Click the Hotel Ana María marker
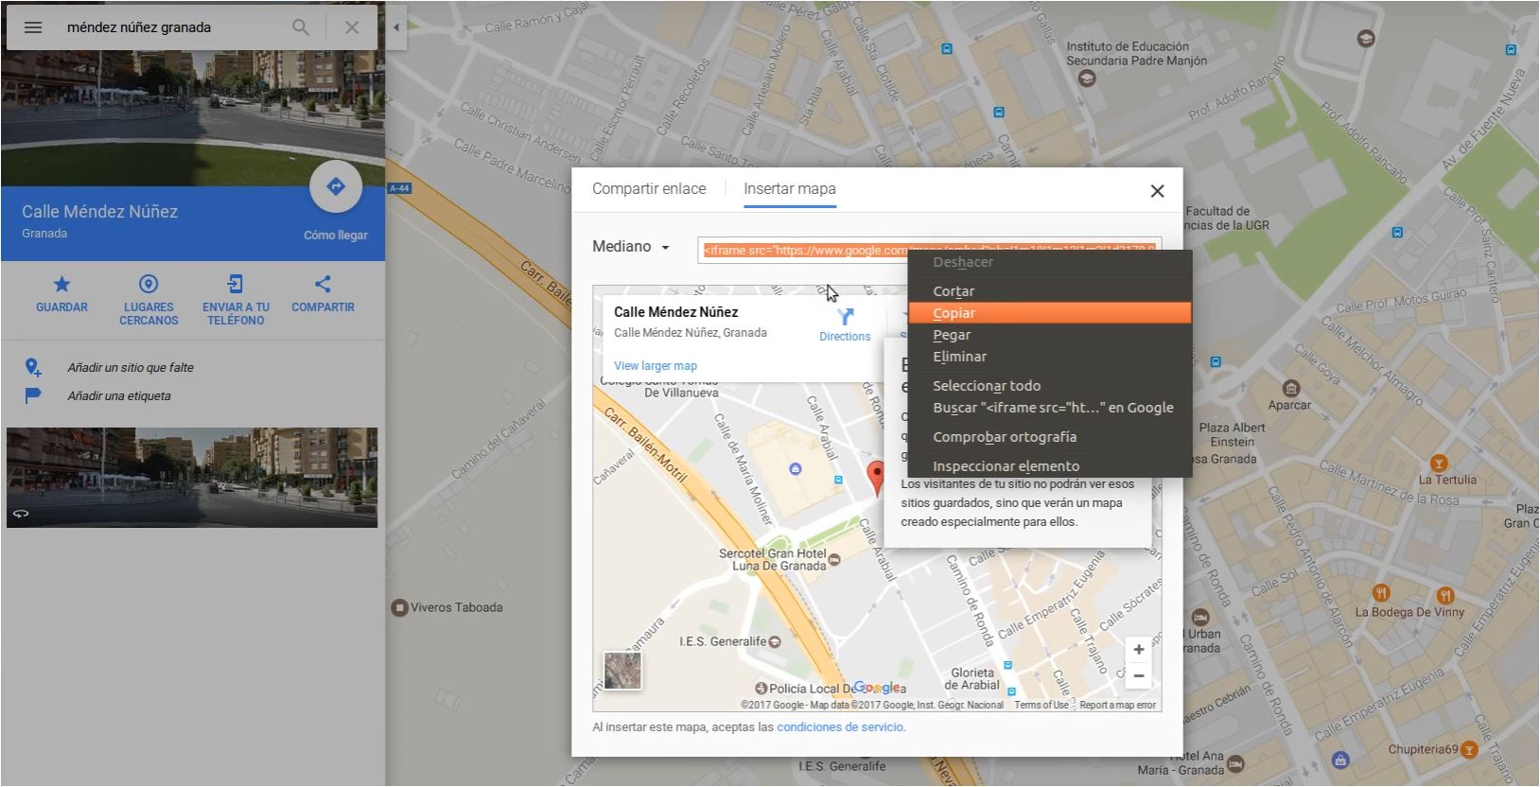This screenshot has height=787, width=1540. tap(1235, 763)
